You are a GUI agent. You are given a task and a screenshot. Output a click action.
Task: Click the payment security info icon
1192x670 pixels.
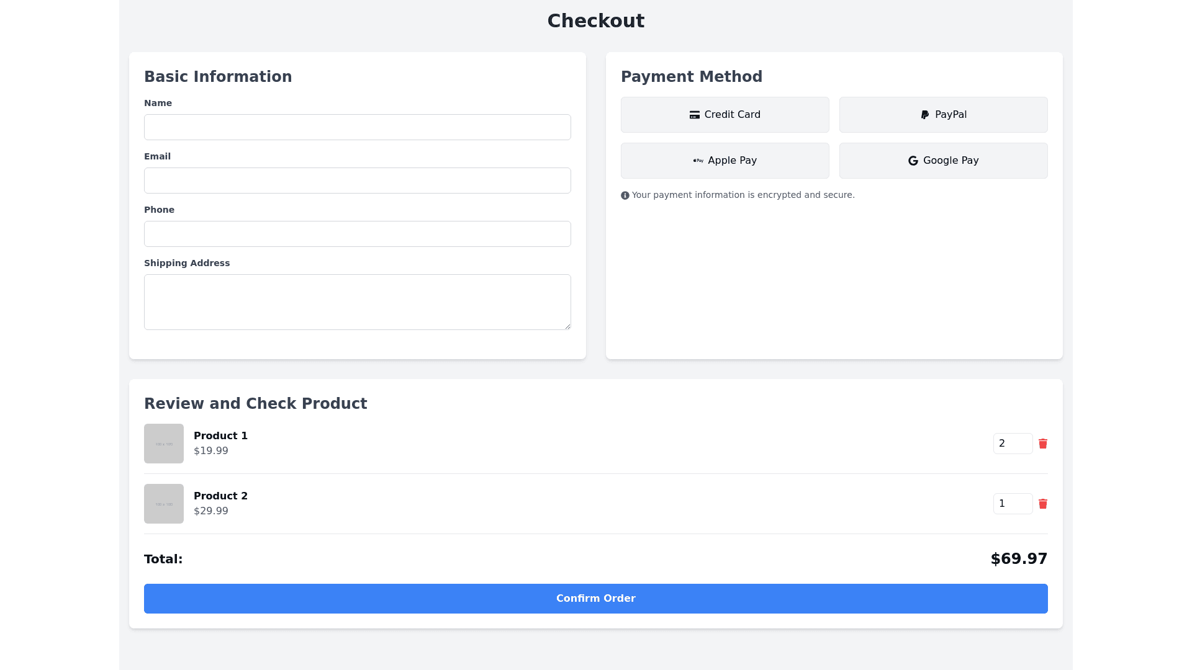[625, 195]
